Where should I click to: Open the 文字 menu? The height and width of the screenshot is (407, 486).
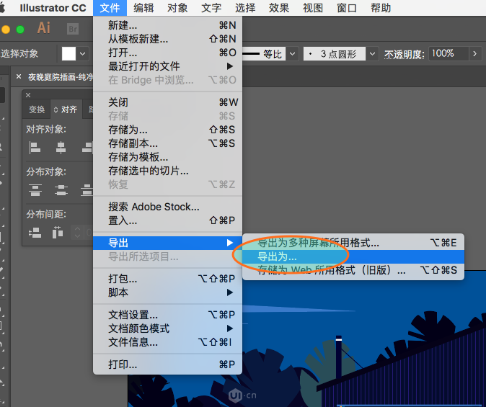pos(211,8)
